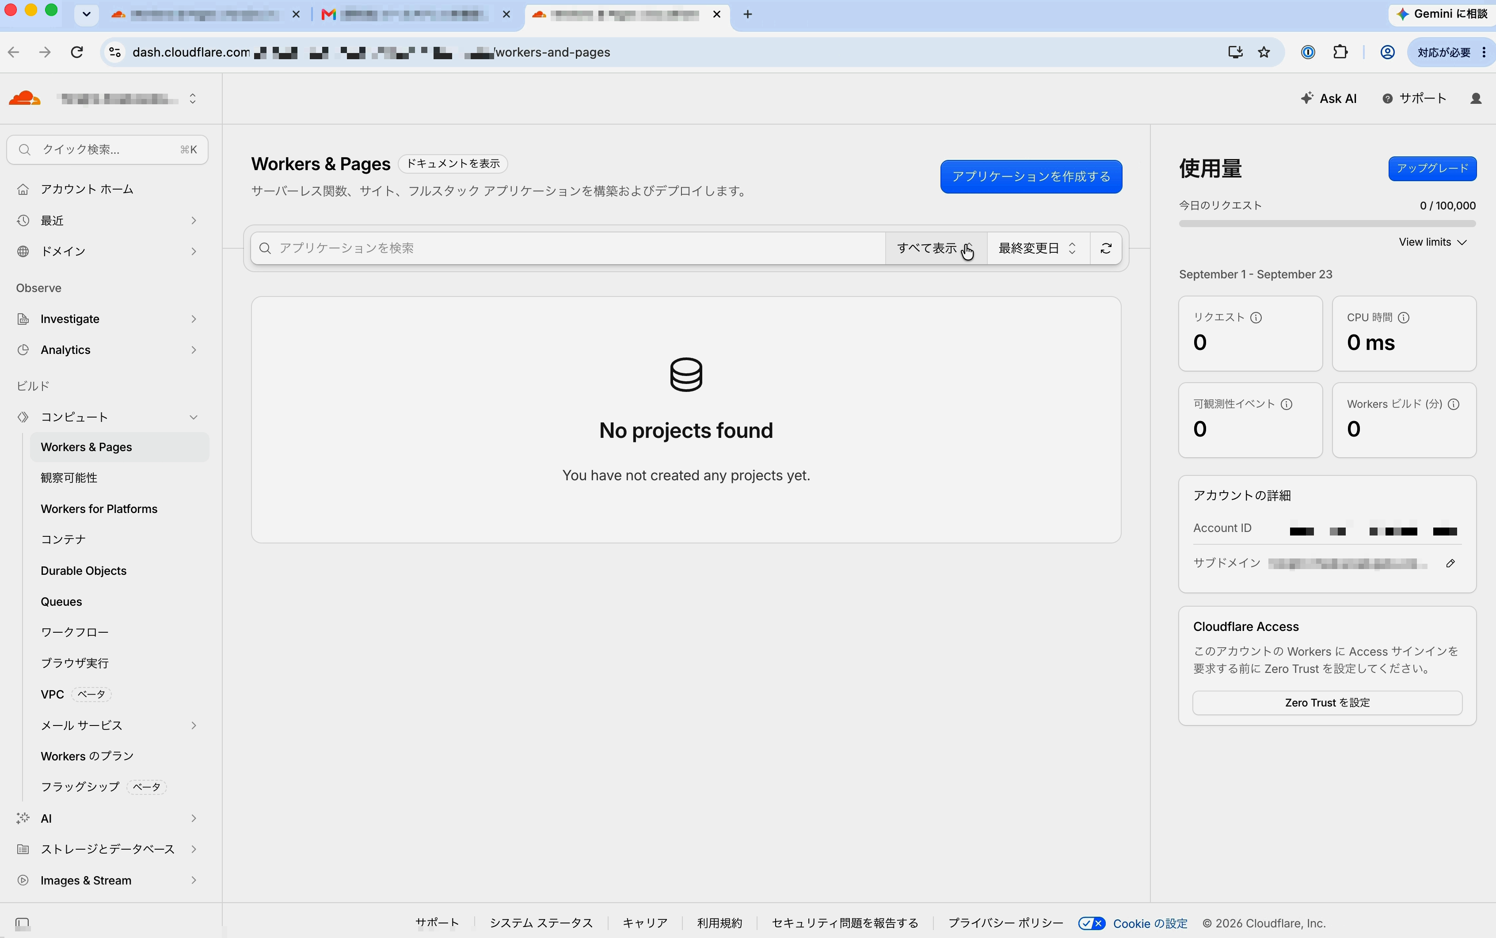
Task: Click the install app icon in address bar
Action: point(1235,52)
